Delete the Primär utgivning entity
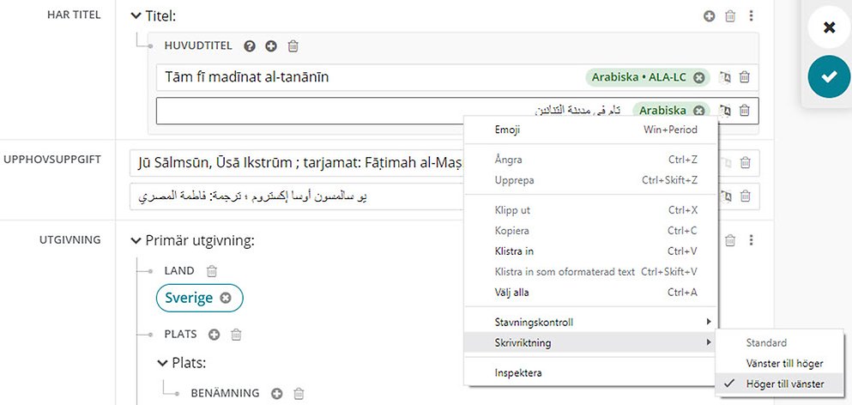 click(730, 240)
